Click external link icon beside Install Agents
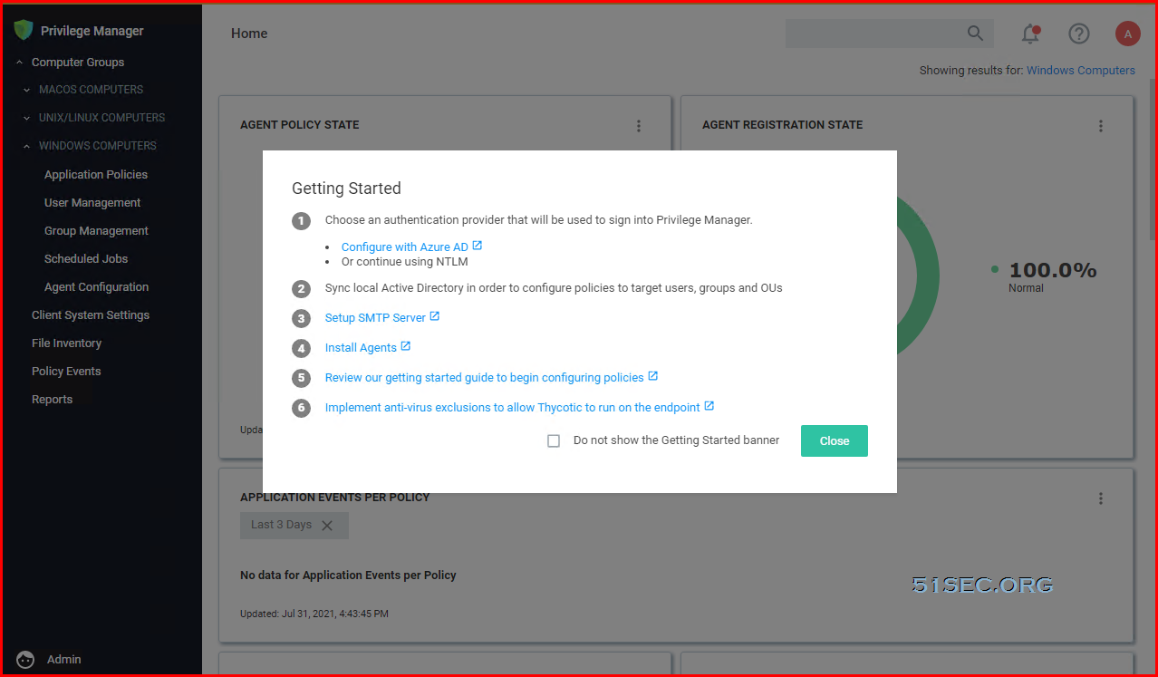Screen dimensions: 1158x677 (x=406, y=346)
